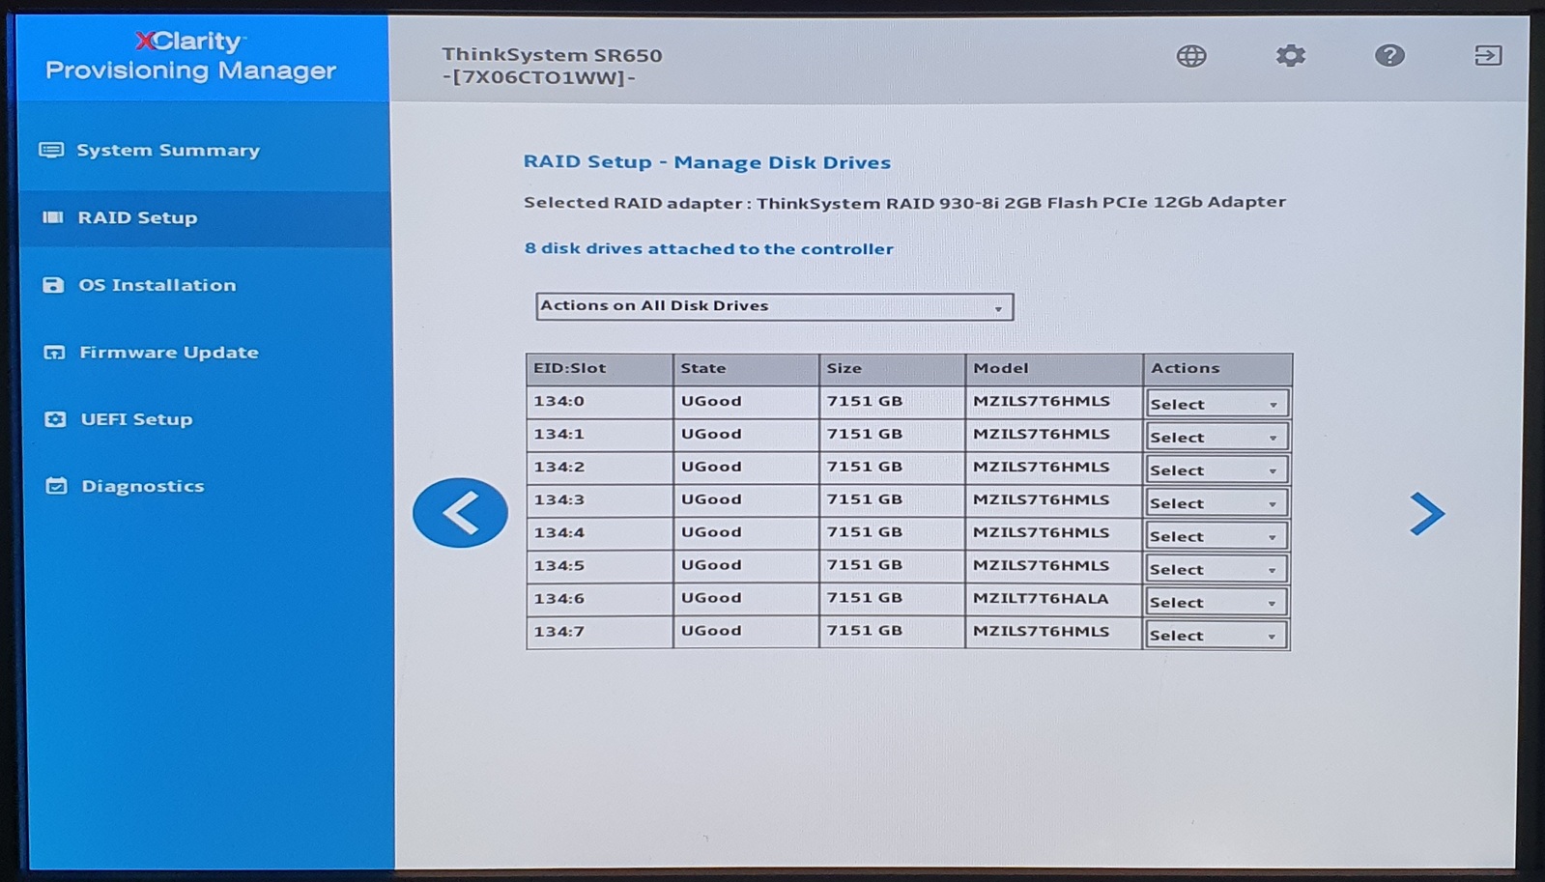Viewport: 1545px width, 882px height.
Task: Click MZILS7T6HMLS model of drive 134:7
Action: click(1053, 631)
